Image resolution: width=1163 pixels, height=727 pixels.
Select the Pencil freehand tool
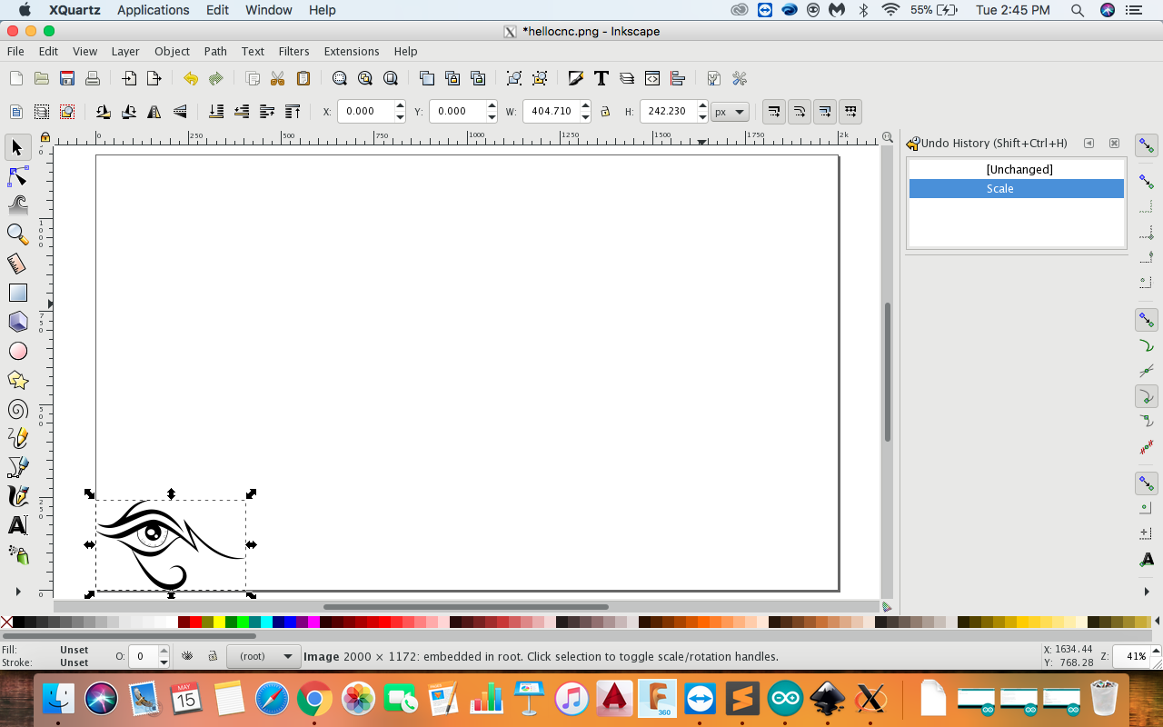17,438
